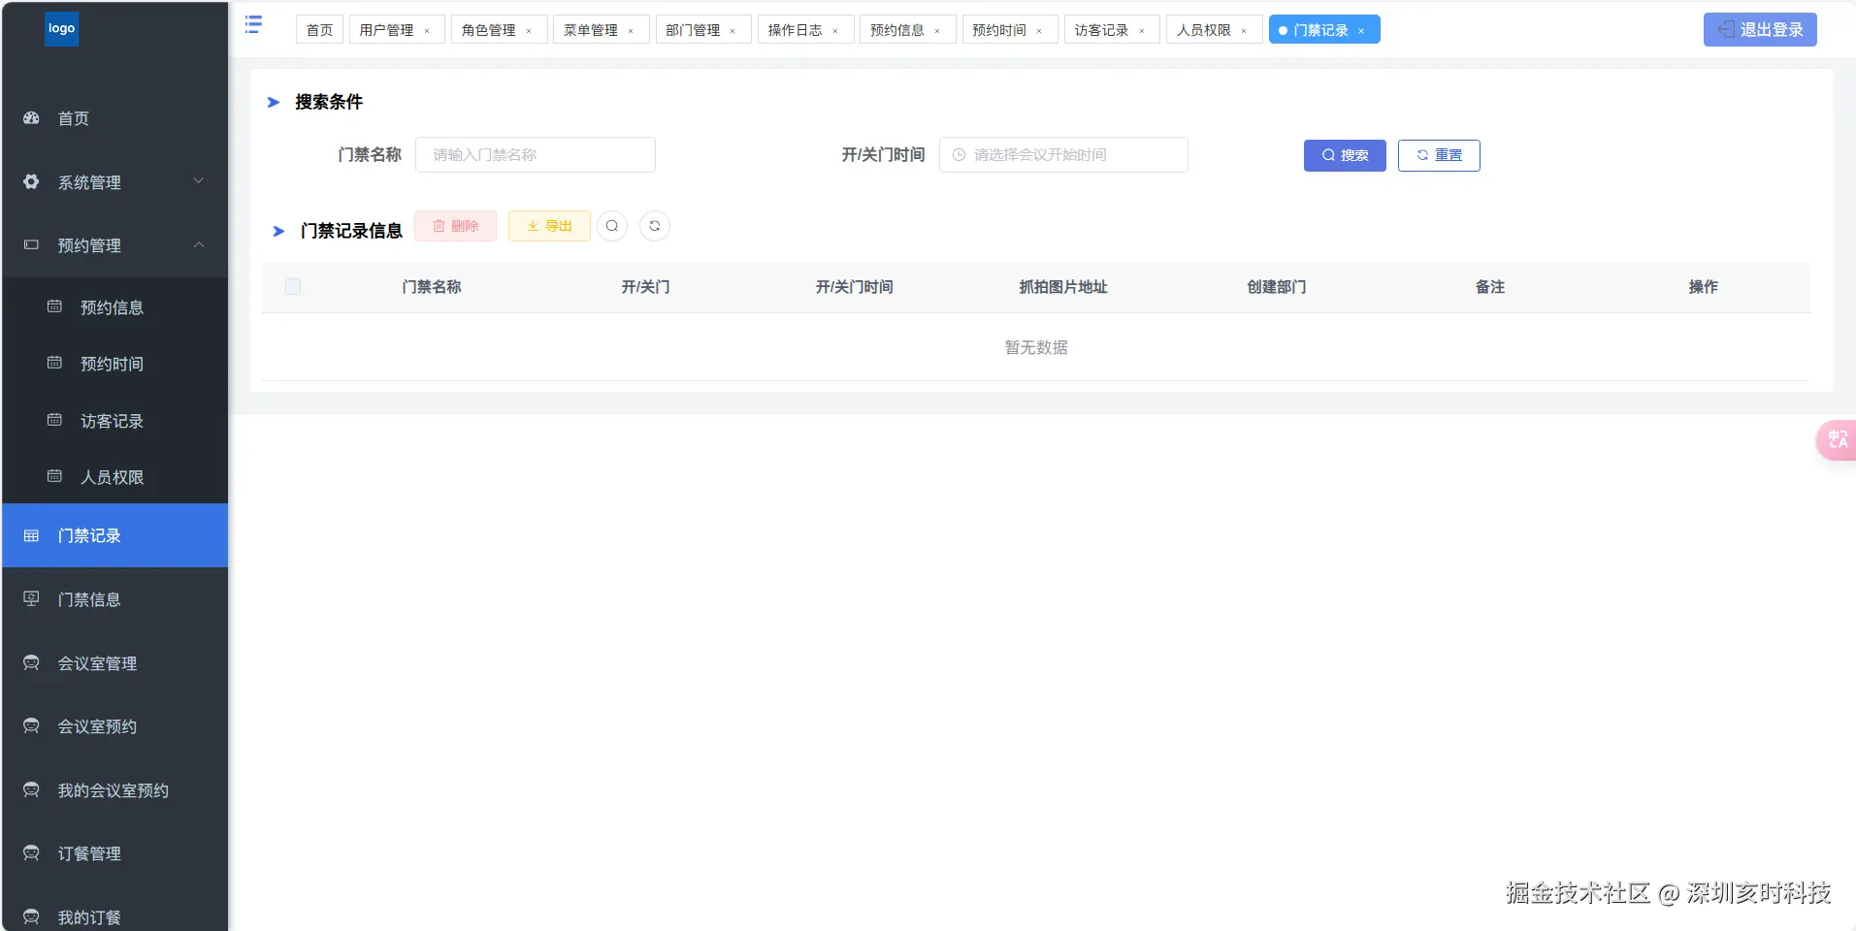
Task: Click the 删除 button
Action: pos(455,226)
